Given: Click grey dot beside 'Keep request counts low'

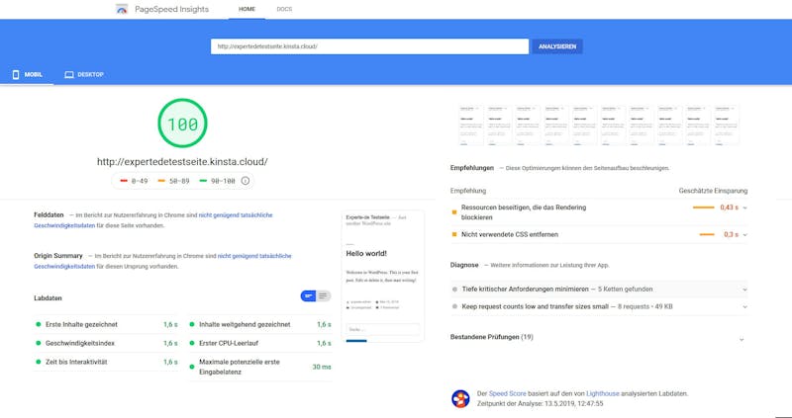Looking at the screenshot, I should pyautogui.click(x=454, y=306).
